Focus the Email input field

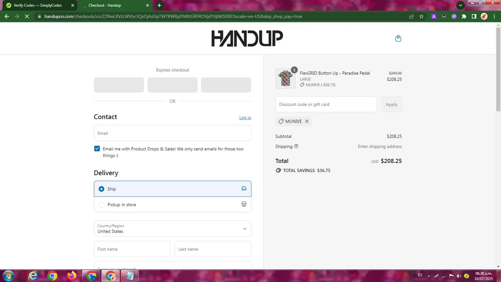click(172, 133)
